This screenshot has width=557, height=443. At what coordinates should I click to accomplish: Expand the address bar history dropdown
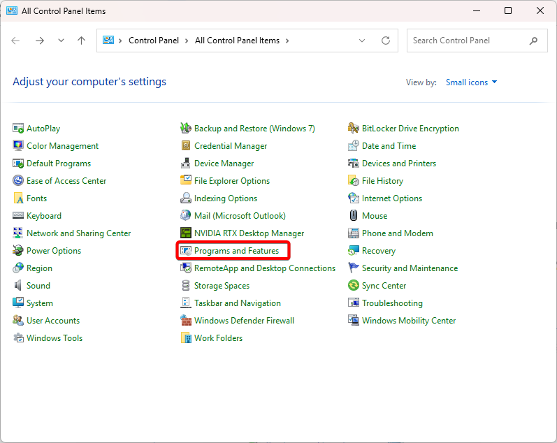[x=362, y=41]
